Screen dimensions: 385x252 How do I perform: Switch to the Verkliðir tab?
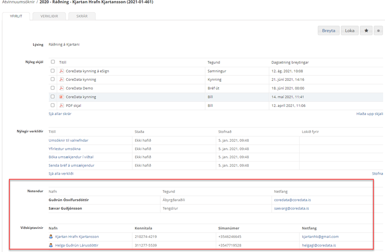(49, 16)
